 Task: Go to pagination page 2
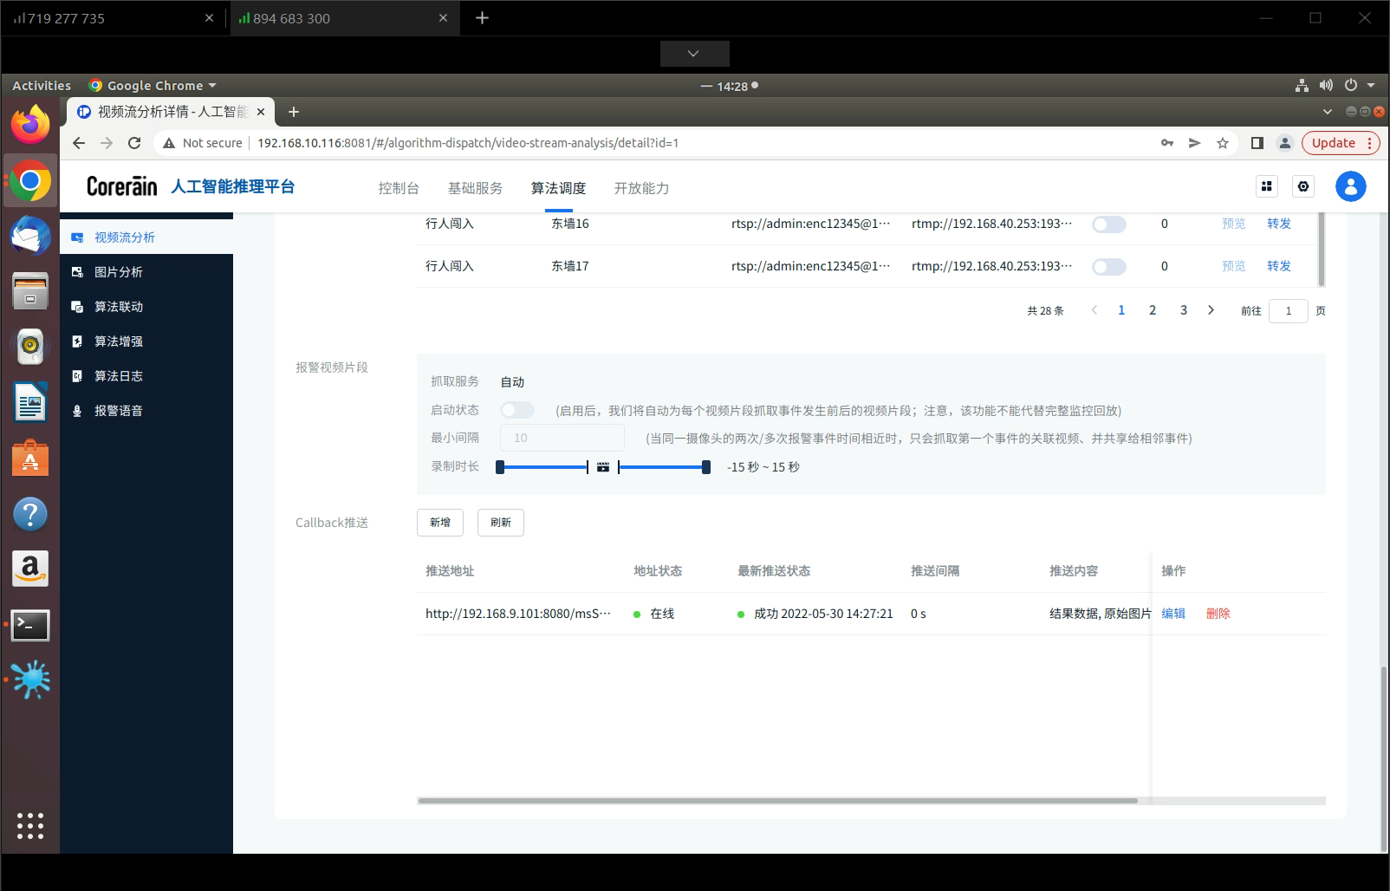point(1153,310)
